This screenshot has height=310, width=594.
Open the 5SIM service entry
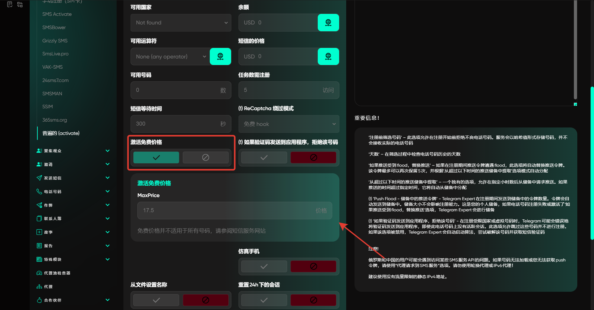click(x=48, y=106)
